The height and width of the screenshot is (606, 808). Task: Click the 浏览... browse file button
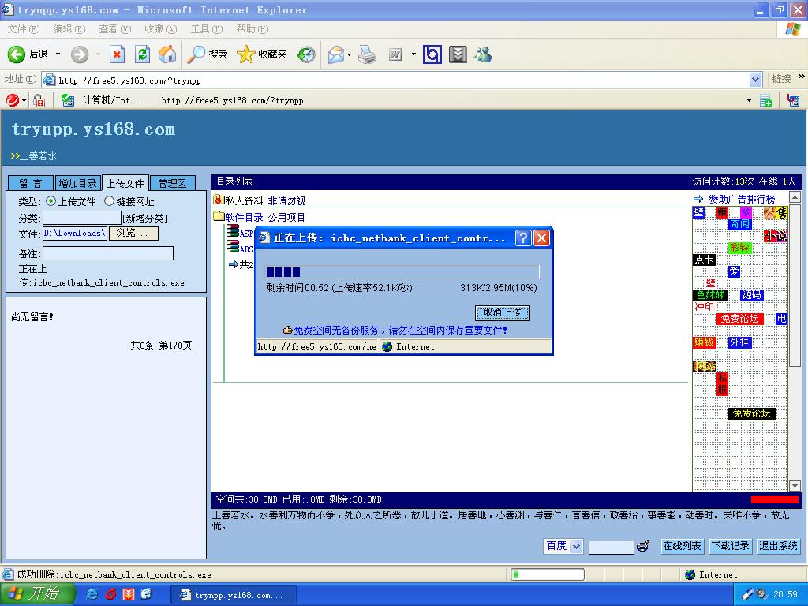click(x=133, y=234)
